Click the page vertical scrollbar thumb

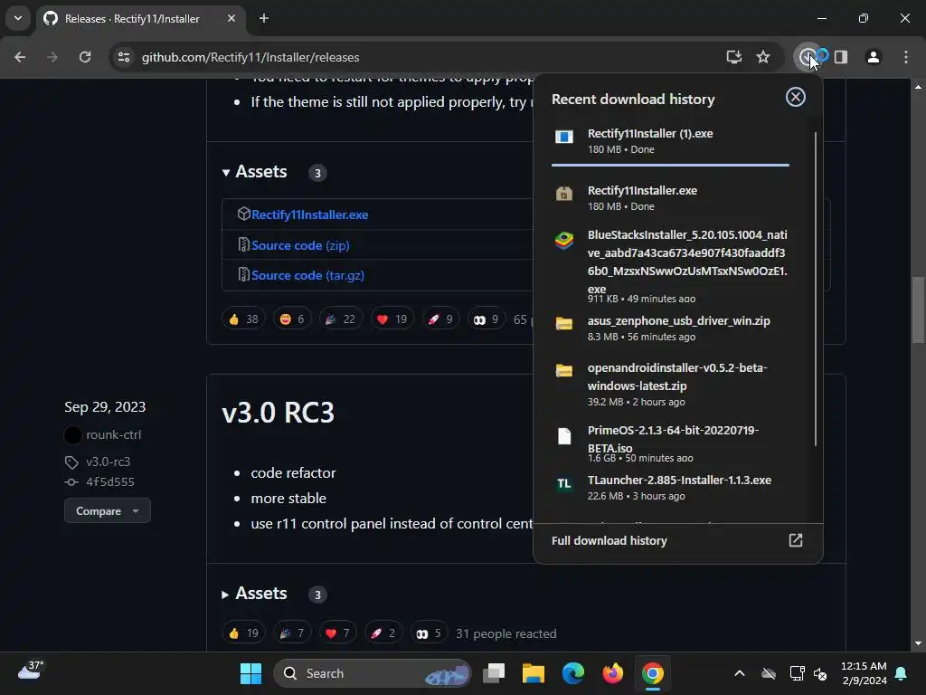[x=918, y=309]
